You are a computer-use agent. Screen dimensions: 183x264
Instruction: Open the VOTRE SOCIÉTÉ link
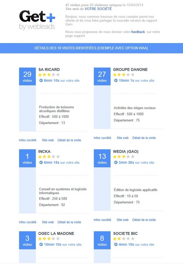coord(98,9)
